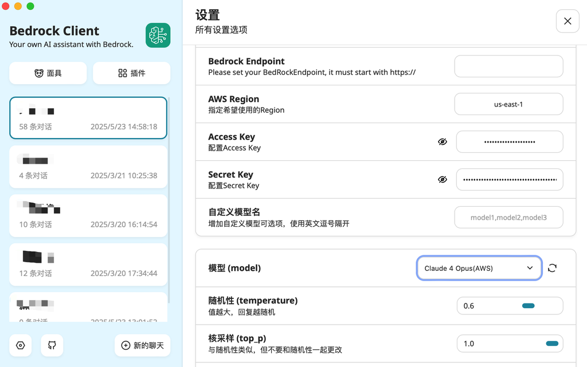Click the timestamp 2025/3/21 10:25:38
This screenshot has width=587, height=367.
point(124,176)
